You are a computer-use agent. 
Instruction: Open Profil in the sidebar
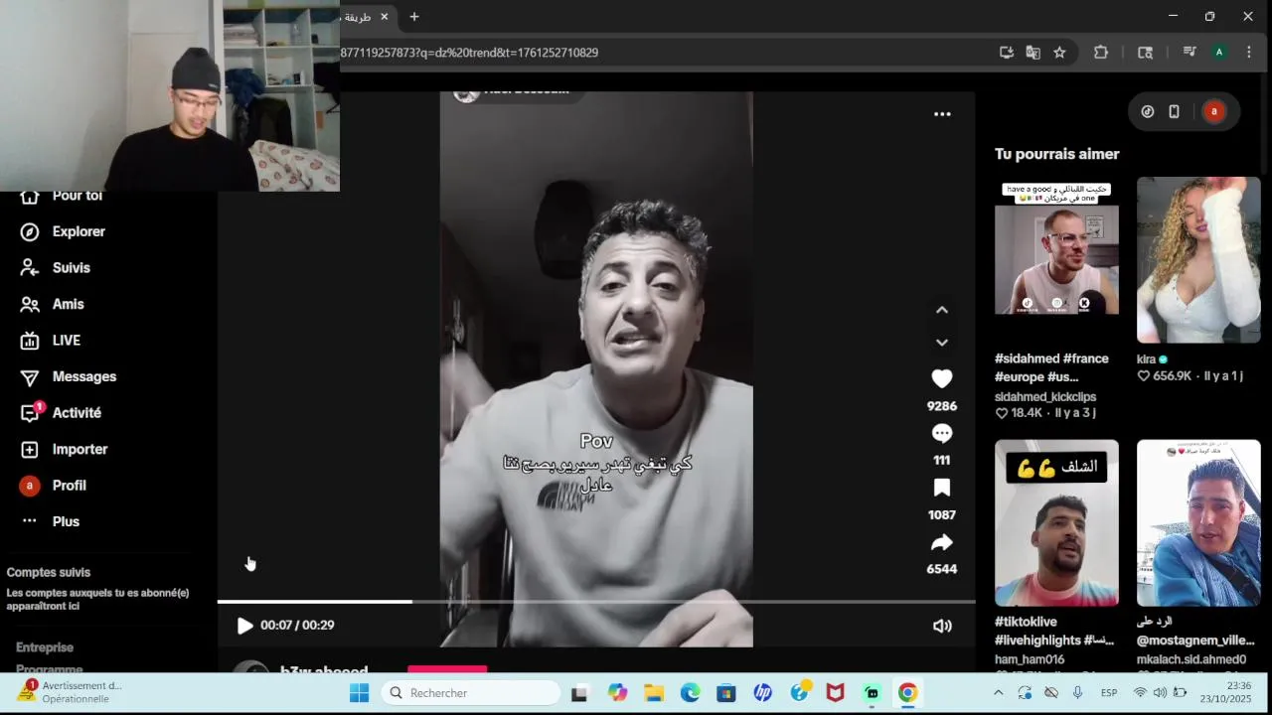(54, 486)
